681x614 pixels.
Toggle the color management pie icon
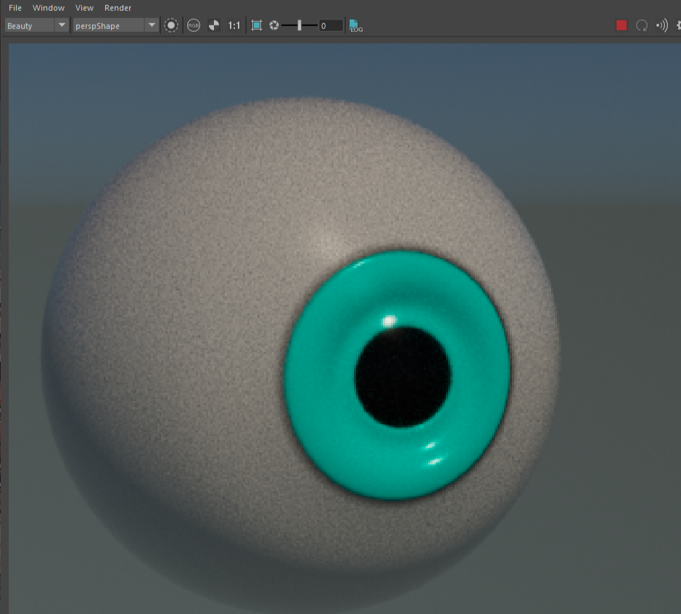(x=214, y=25)
